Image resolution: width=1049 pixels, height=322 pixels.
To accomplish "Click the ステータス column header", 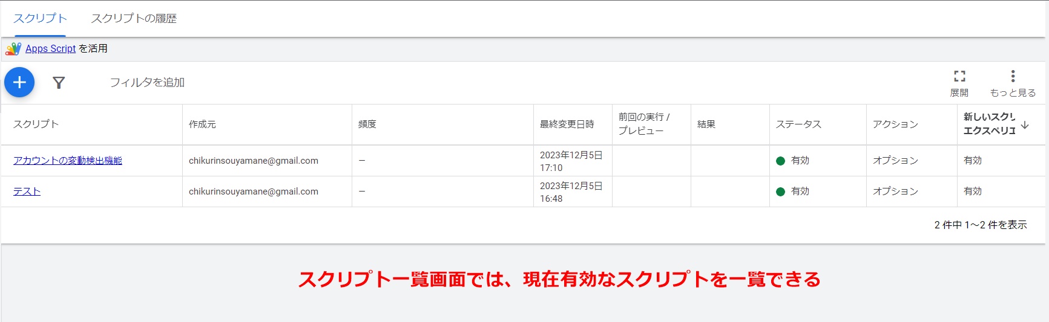I will pyautogui.click(x=798, y=124).
